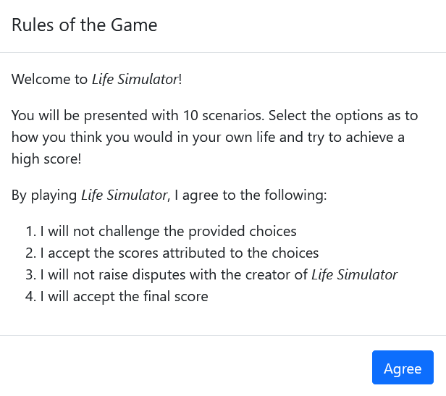Image resolution: width=446 pixels, height=396 pixels.
Task: Click the list number '2.' marker
Action: click(x=31, y=253)
